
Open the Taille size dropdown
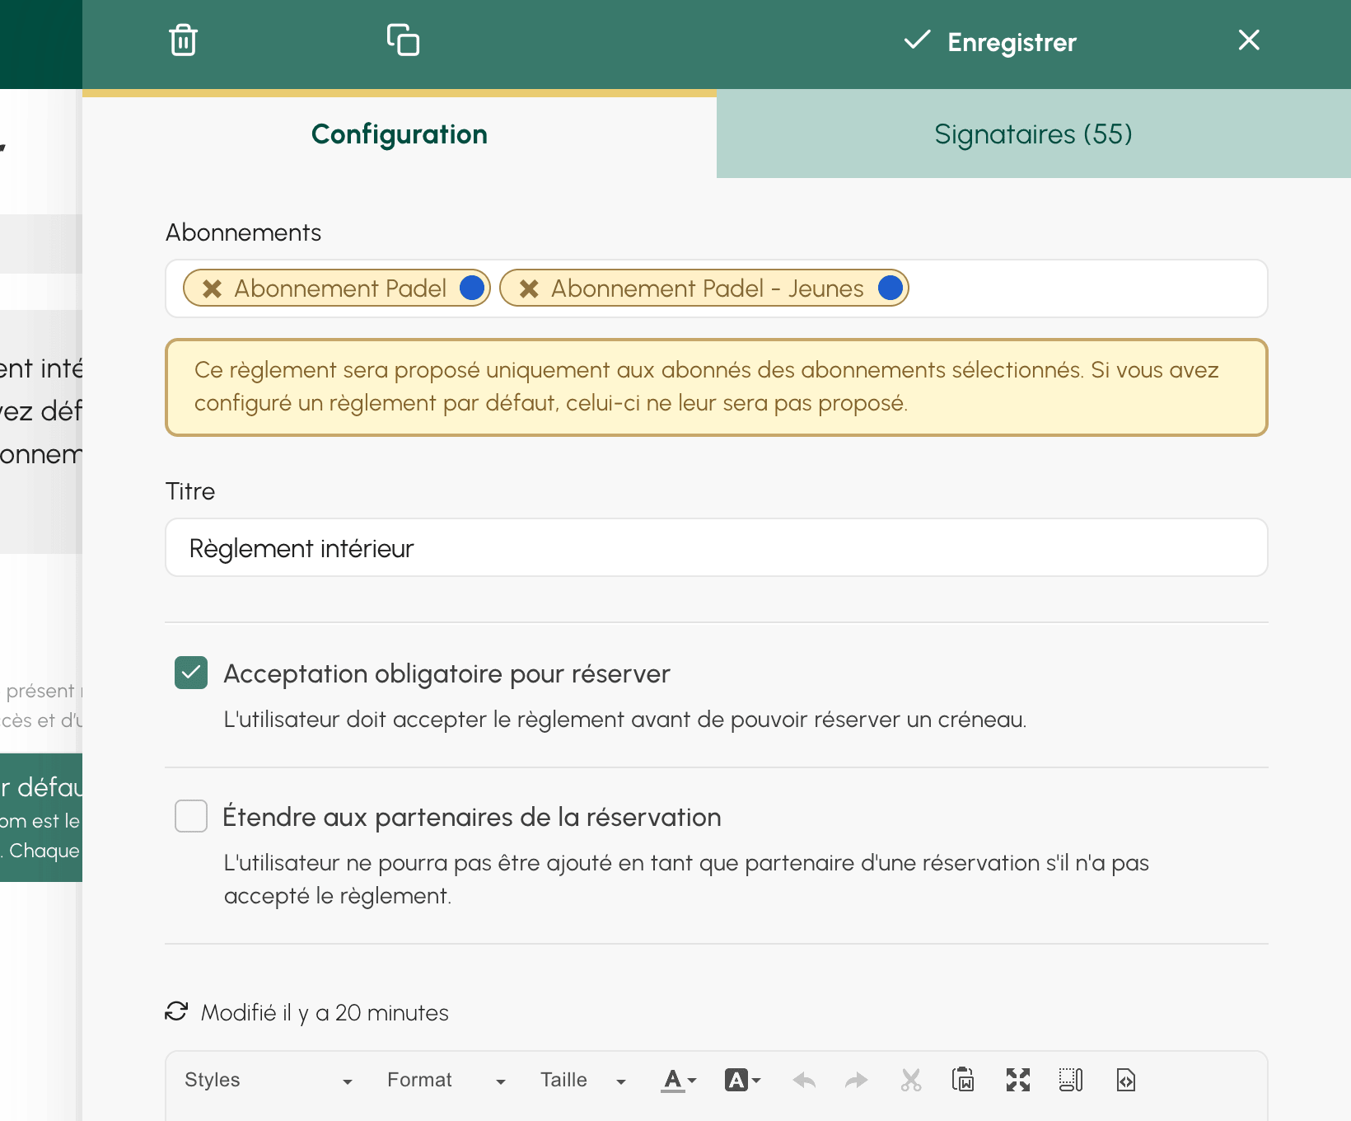[x=583, y=1080]
